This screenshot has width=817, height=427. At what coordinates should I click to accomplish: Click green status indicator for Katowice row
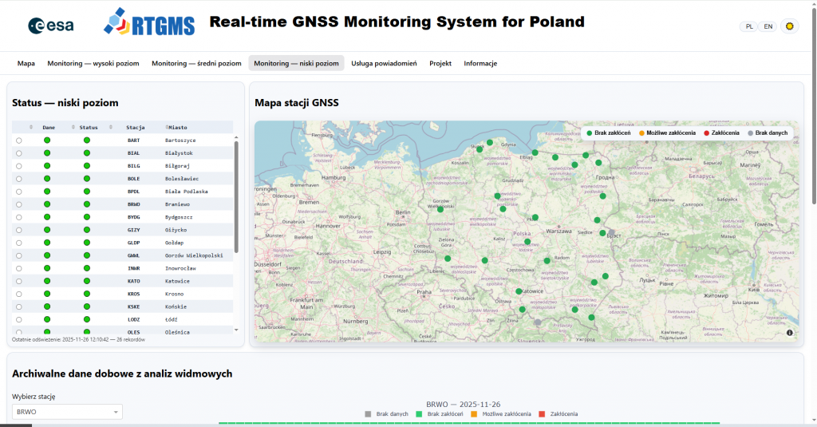click(x=86, y=281)
